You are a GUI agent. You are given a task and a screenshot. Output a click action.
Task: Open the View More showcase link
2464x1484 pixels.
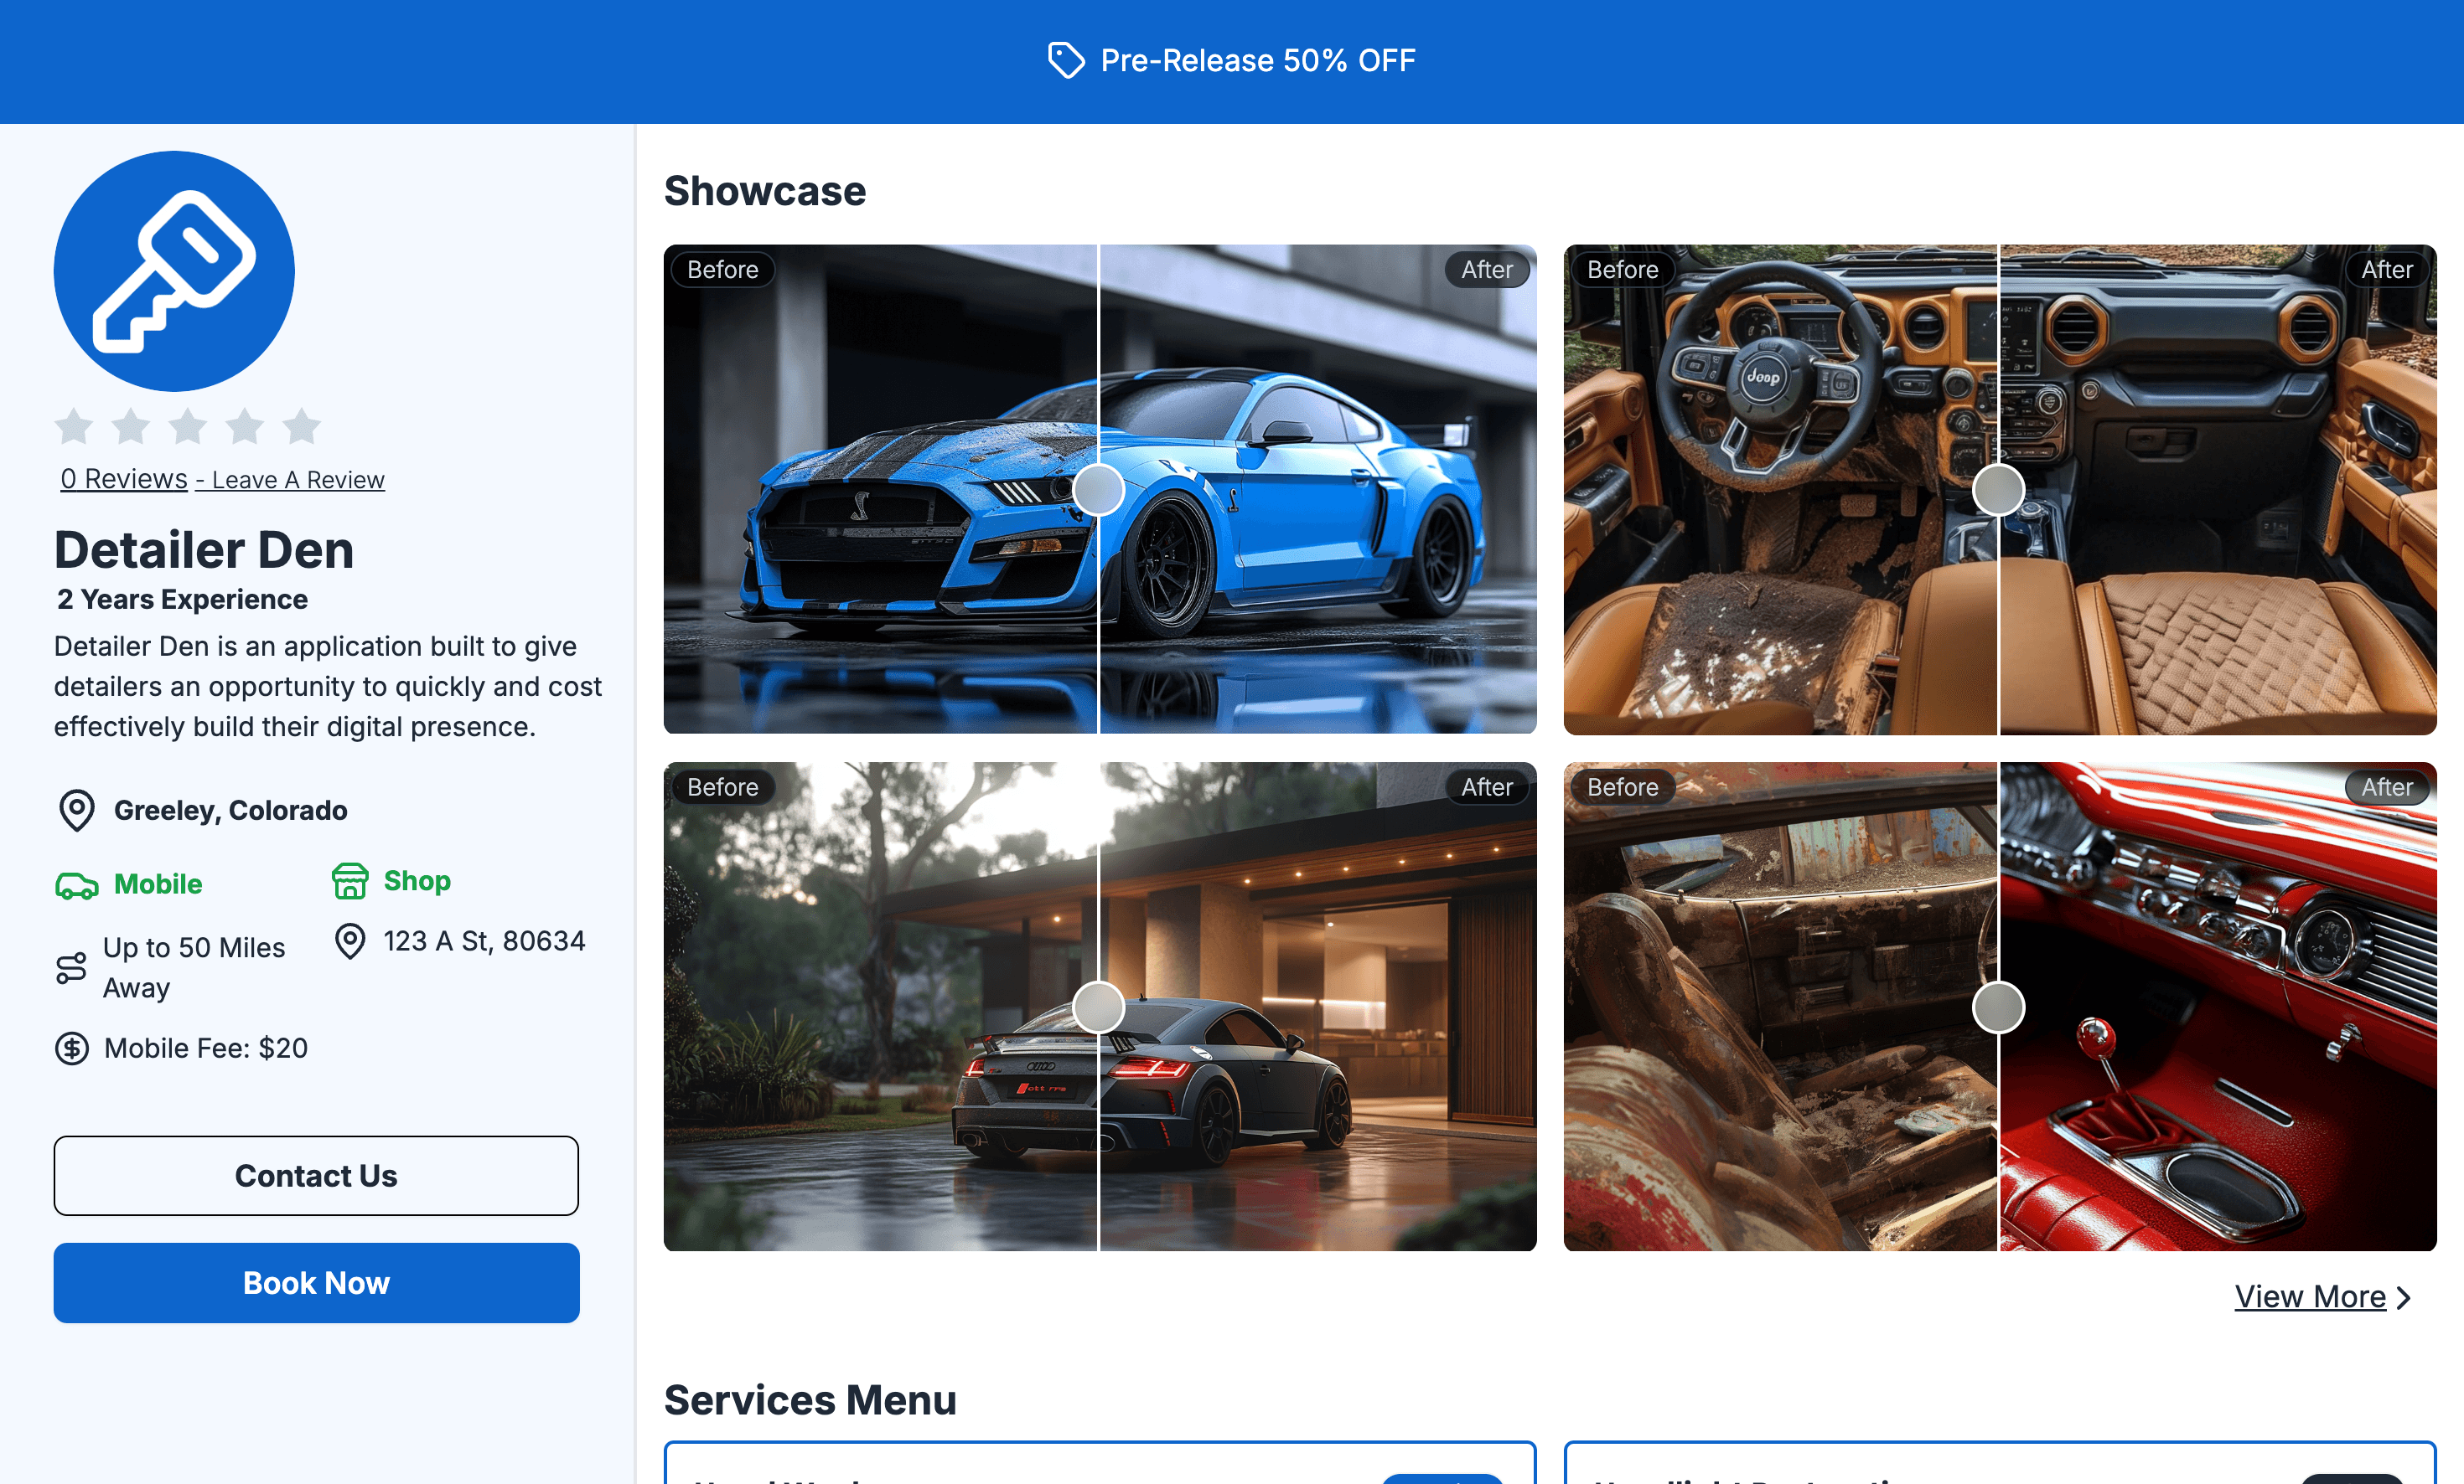point(2310,1297)
